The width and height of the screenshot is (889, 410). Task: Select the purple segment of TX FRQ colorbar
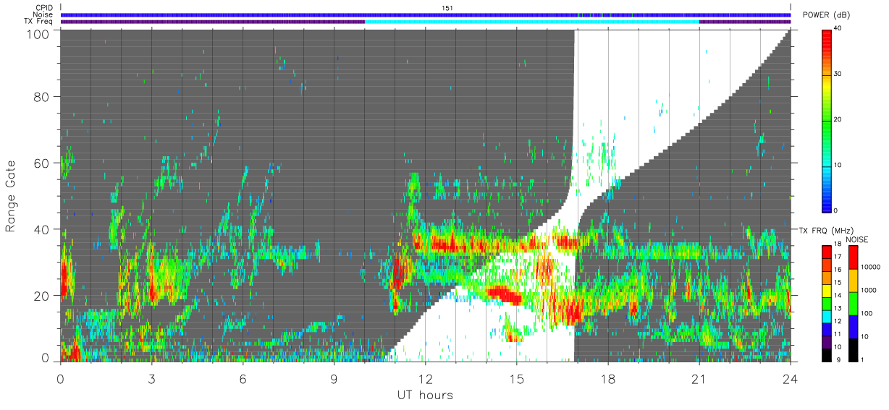pos(826,342)
